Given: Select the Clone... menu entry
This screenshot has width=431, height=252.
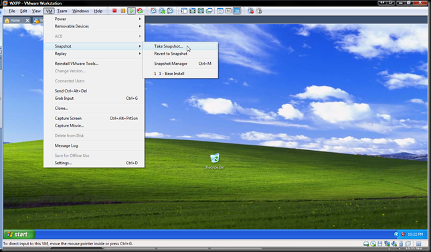Looking at the screenshot, I should (94, 108).
